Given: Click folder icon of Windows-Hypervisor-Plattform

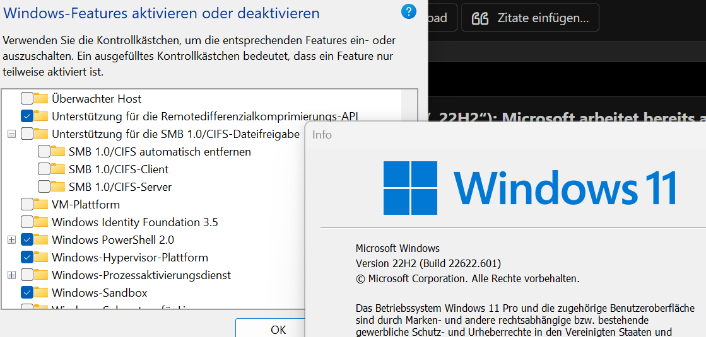Looking at the screenshot, I should tap(41, 258).
